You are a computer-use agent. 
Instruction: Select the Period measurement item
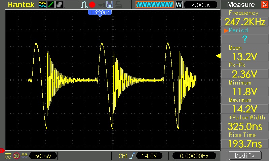243,35
